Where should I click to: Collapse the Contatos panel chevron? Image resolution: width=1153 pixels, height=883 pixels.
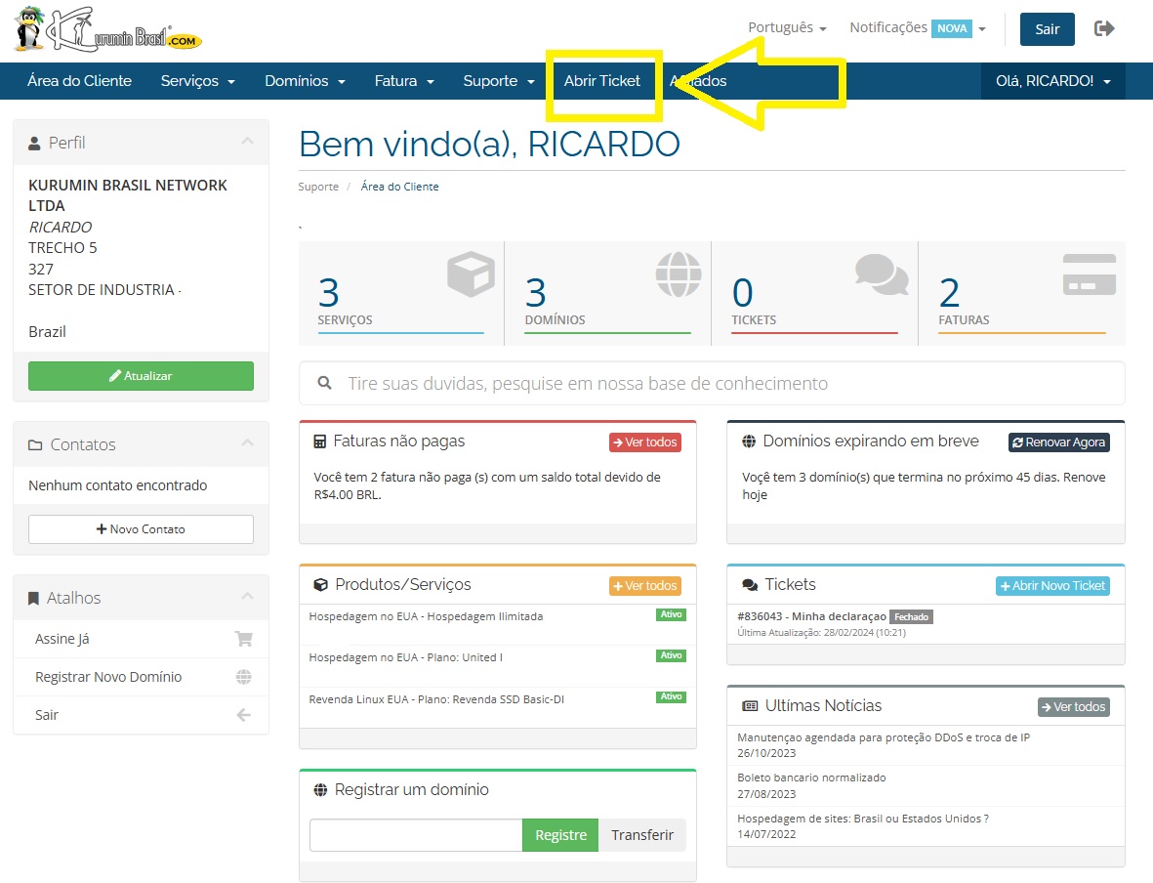pyautogui.click(x=248, y=444)
